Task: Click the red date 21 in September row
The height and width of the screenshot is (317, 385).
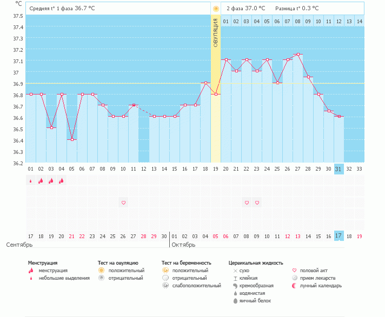Action: tap(72, 237)
